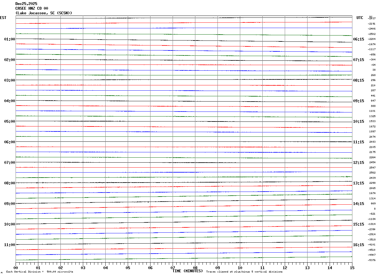Click the 11:15 UTC time label
Screen dimensions: 377x276
[359, 142]
